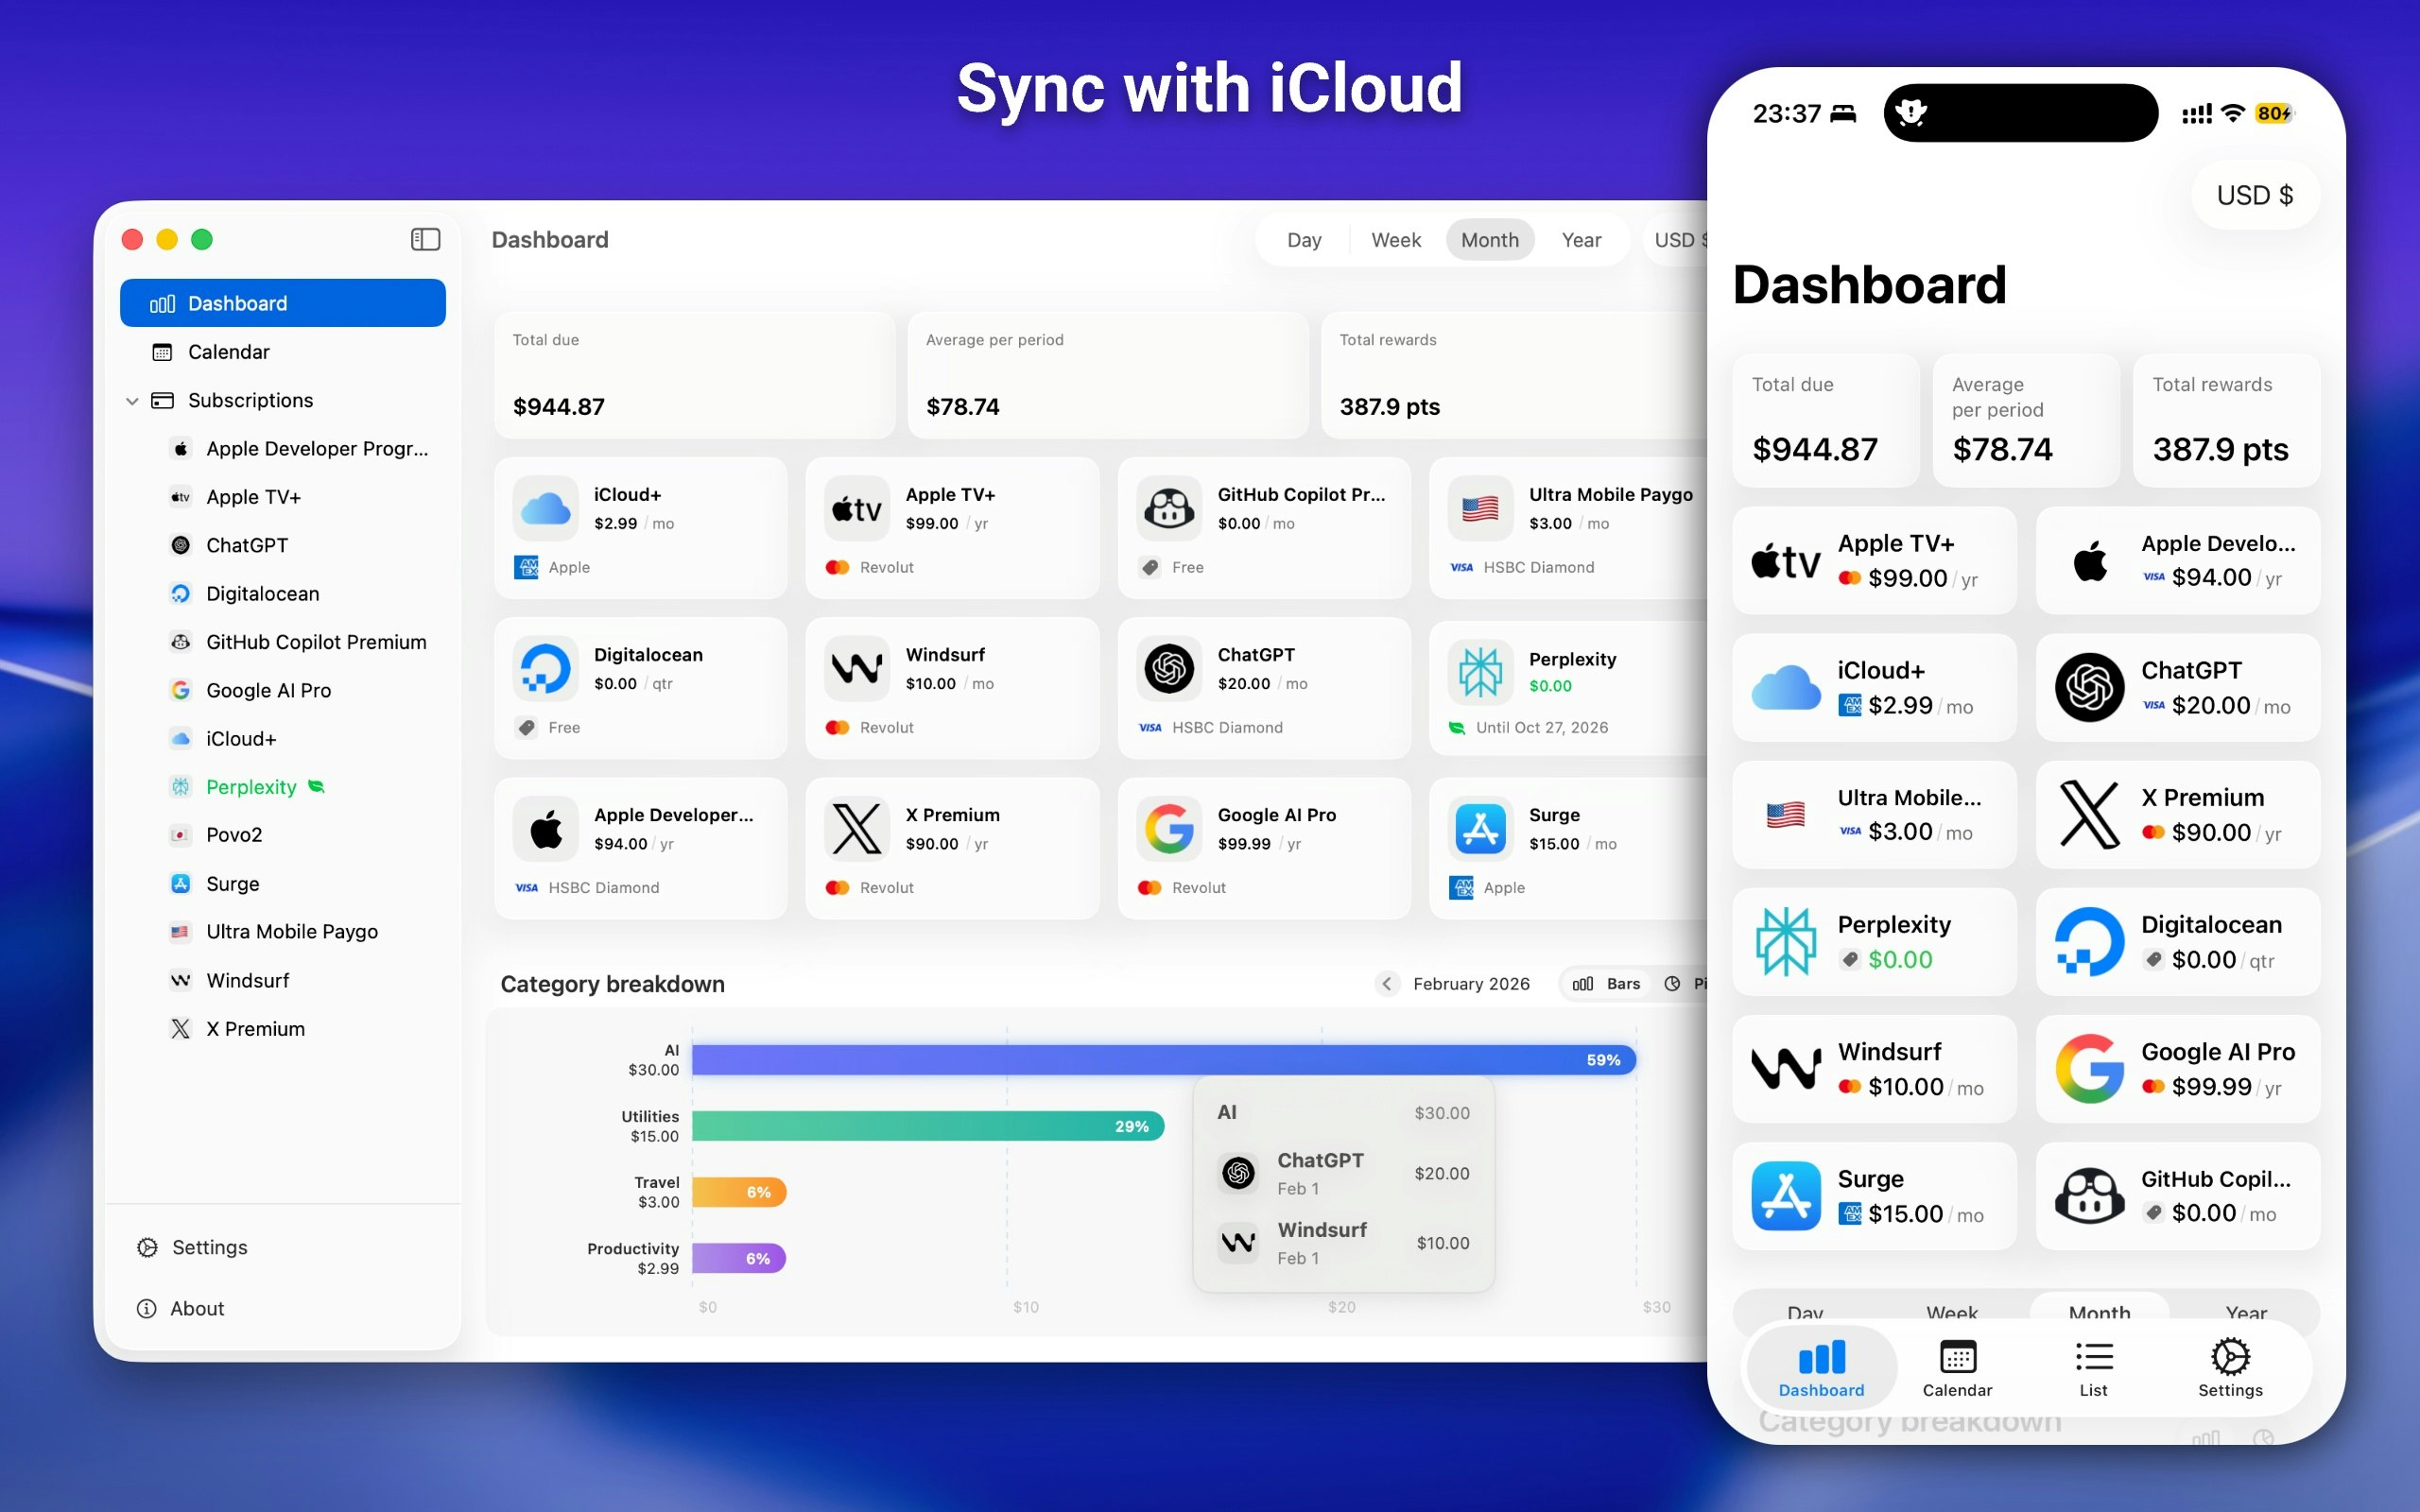Click the Settings gear in Mac sidebar
Image resolution: width=2420 pixels, height=1512 pixels.
(x=148, y=1247)
